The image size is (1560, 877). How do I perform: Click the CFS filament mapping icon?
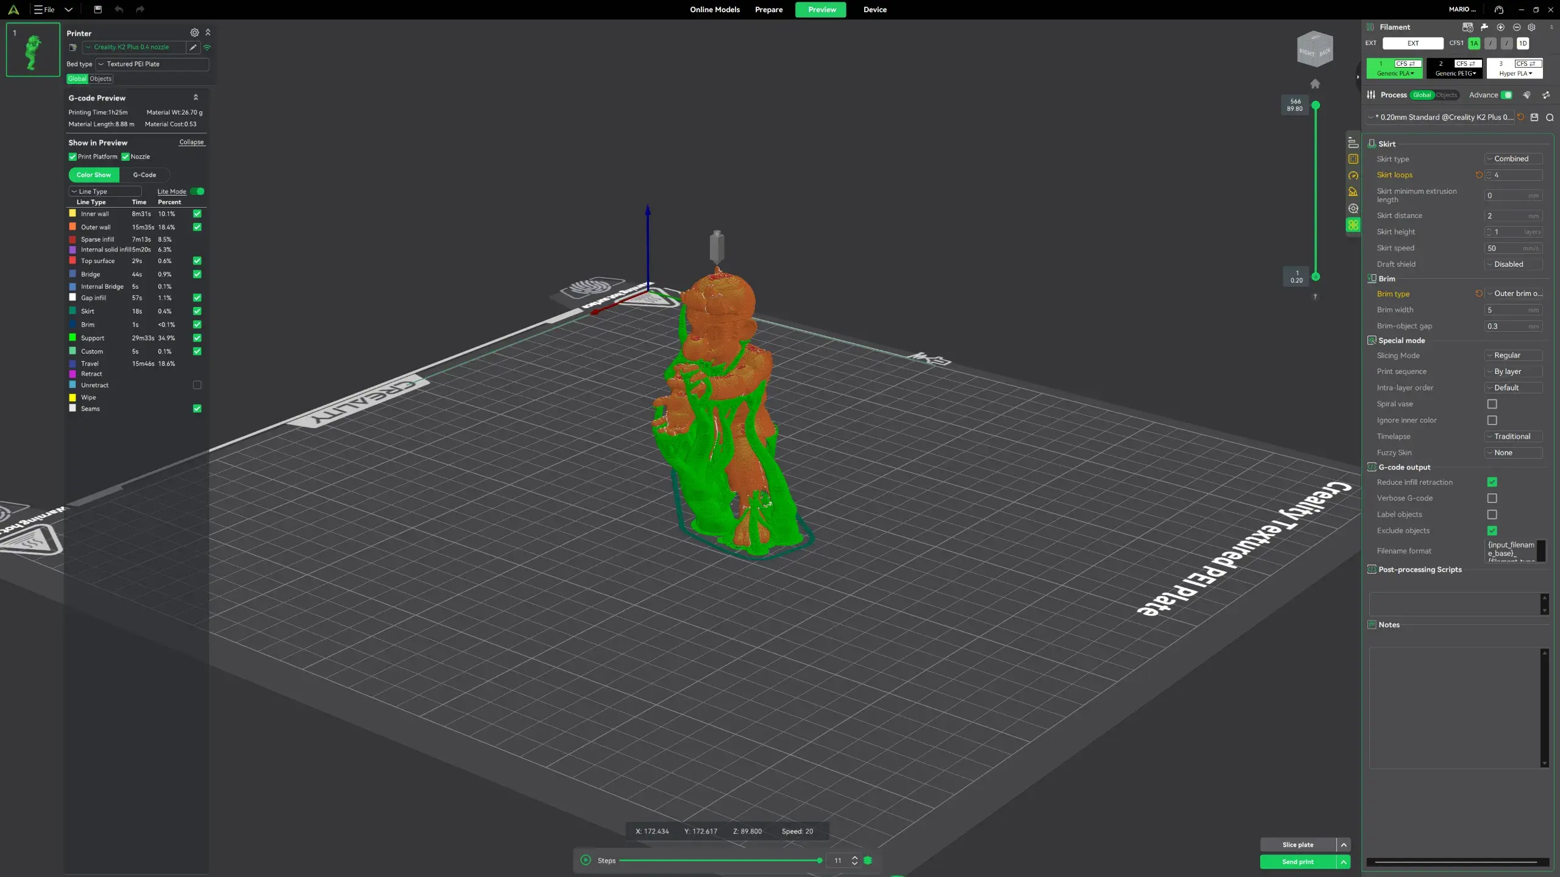pyautogui.click(x=1467, y=27)
